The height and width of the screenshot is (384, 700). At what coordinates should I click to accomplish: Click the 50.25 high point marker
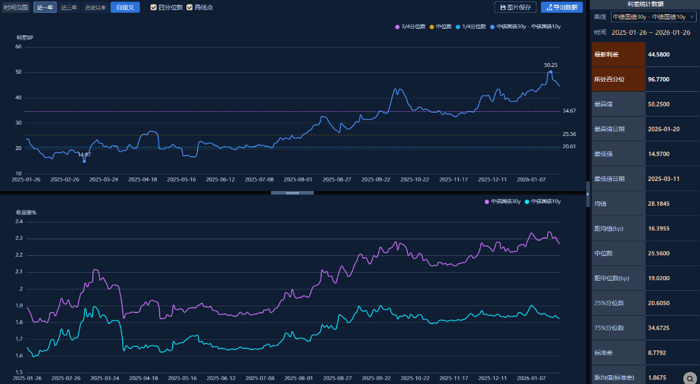[550, 71]
